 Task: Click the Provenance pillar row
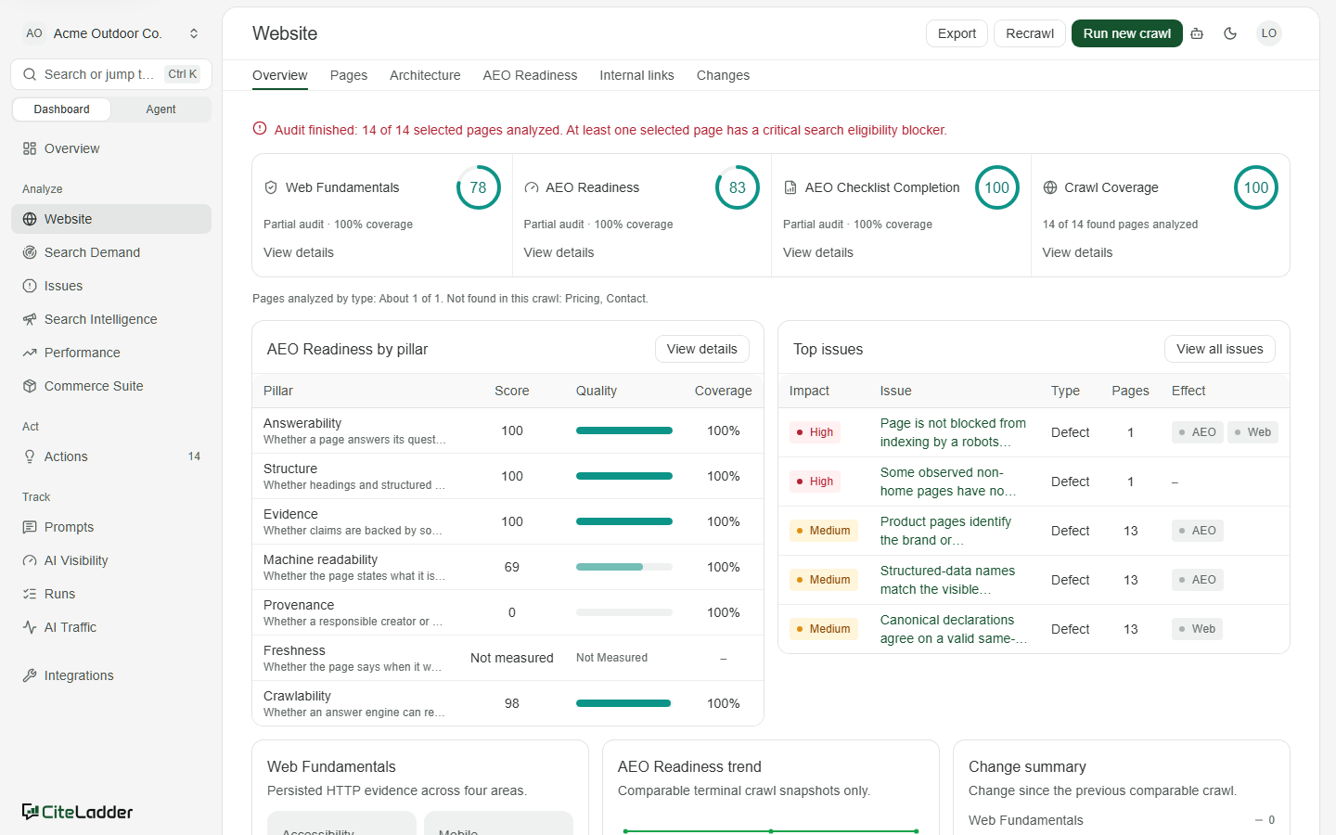tap(507, 612)
